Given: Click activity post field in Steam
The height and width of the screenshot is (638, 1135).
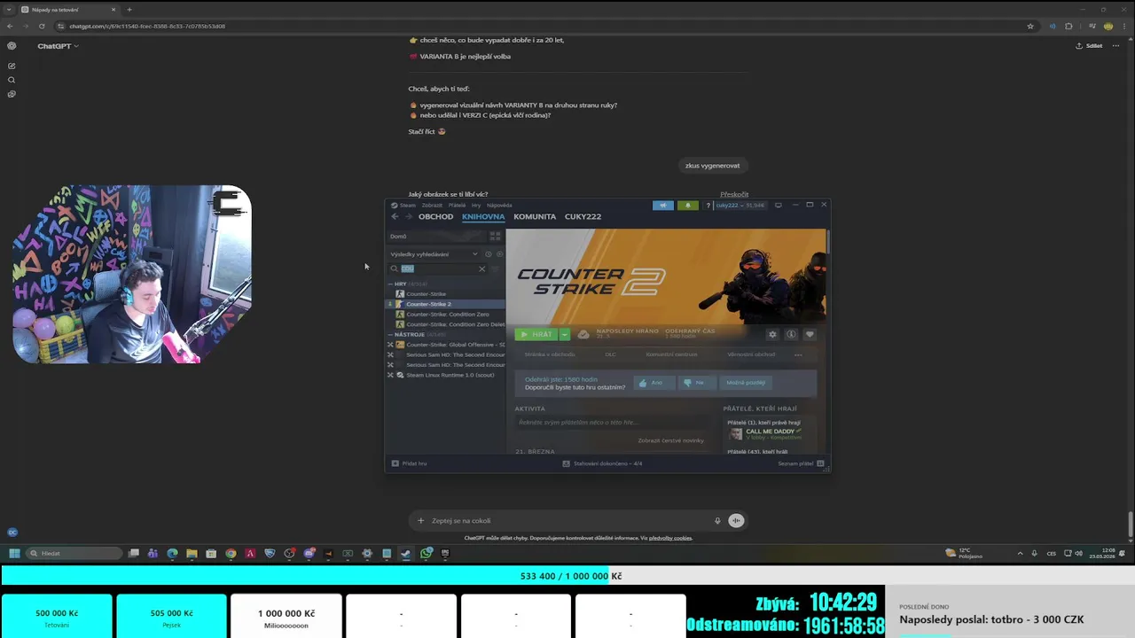Looking at the screenshot, I should pos(612,423).
